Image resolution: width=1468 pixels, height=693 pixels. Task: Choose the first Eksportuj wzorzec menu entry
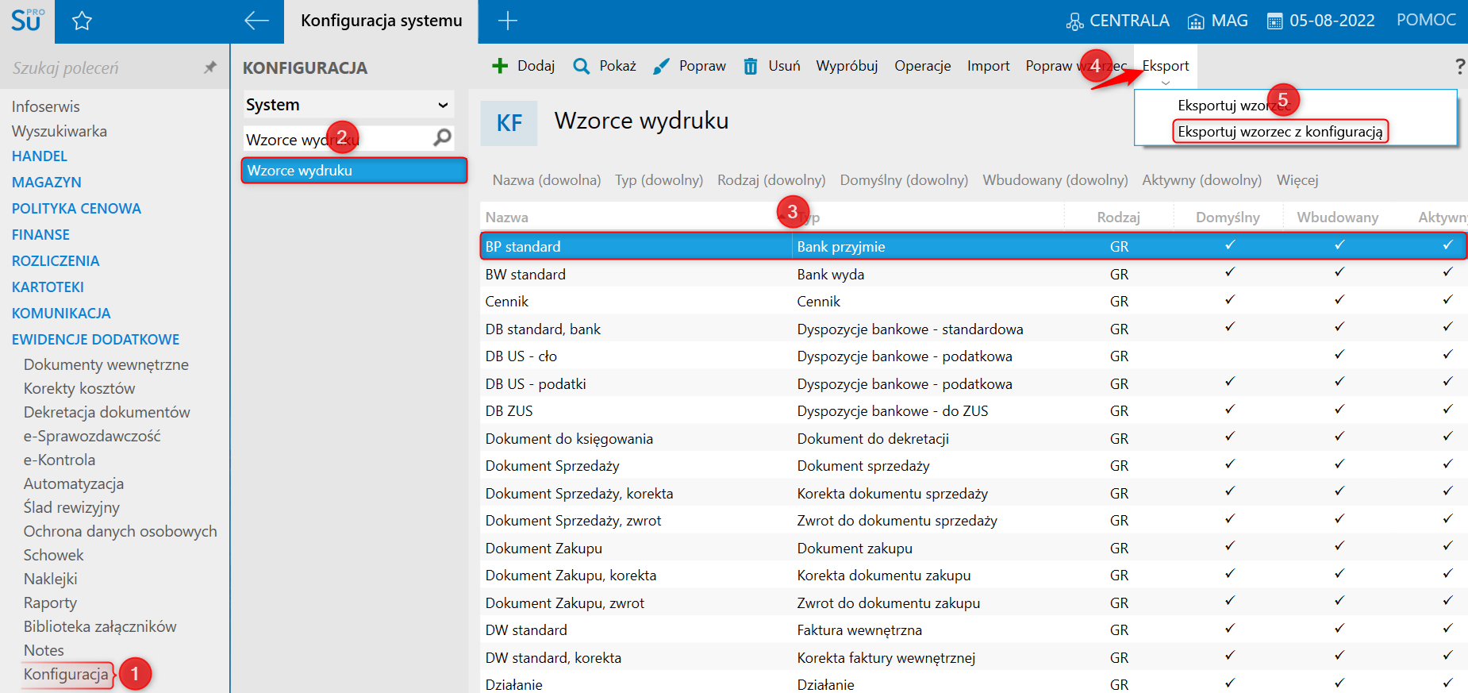(1234, 106)
